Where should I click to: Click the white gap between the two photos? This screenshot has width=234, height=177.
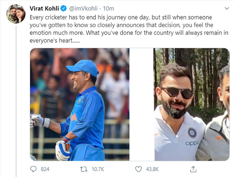(141, 104)
